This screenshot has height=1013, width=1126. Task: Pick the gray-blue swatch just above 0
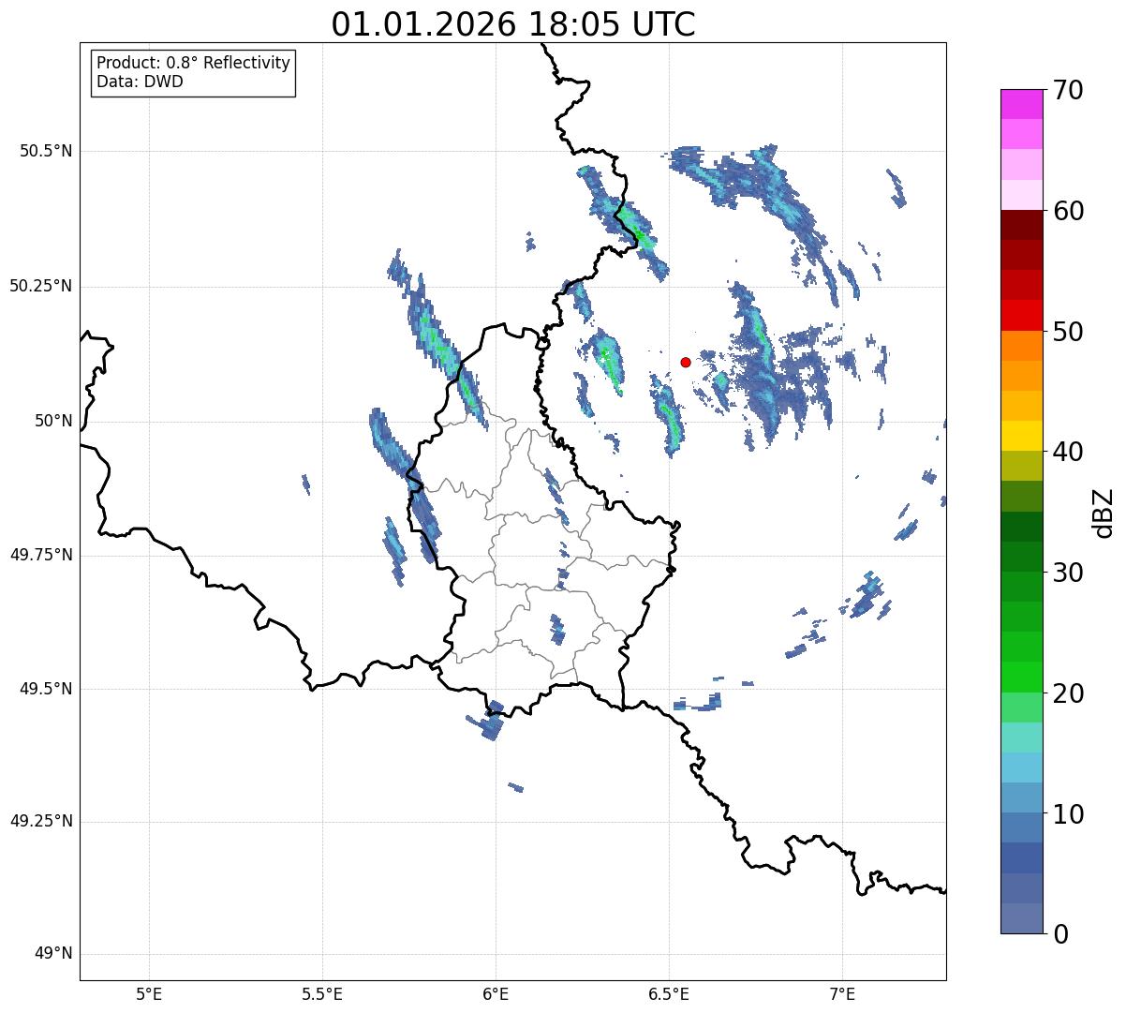pos(1022,918)
